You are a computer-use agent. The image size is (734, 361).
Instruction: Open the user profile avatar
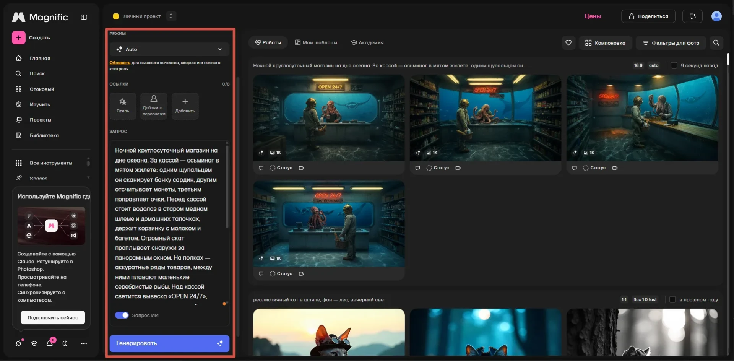click(716, 16)
